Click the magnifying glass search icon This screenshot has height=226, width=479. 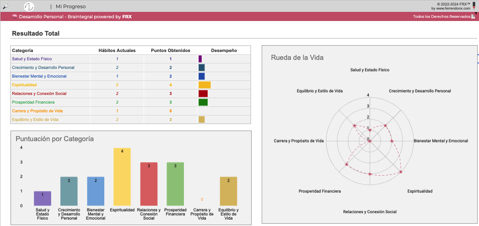coord(5,6)
